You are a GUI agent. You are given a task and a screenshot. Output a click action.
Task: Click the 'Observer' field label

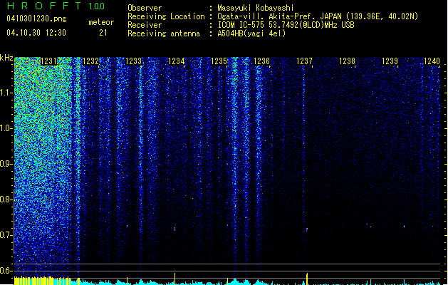(x=145, y=8)
